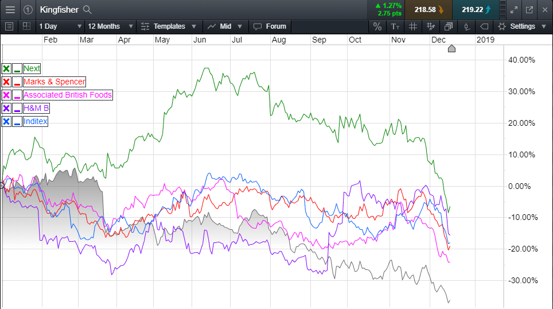This screenshot has width=553, height=309.
Task: Click the dotted-squares chart layout icon
Action: click(26, 26)
